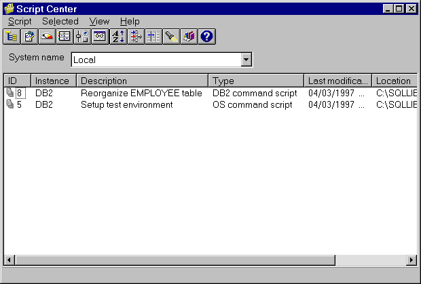421x284 pixels.
Task: Click DB2 instance in Reorganize EMPLOYEE row
Action: 44,93
